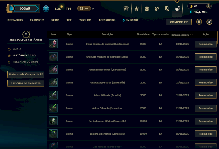This screenshot has height=149, width=219.
Task: Click Diana Bênção do Inverno chroma thumbnail
Action: (x=53, y=44)
